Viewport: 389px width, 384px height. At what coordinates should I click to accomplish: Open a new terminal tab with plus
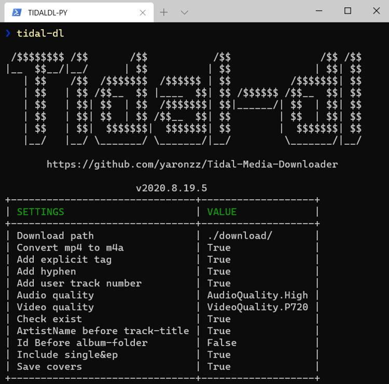tap(164, 12)
